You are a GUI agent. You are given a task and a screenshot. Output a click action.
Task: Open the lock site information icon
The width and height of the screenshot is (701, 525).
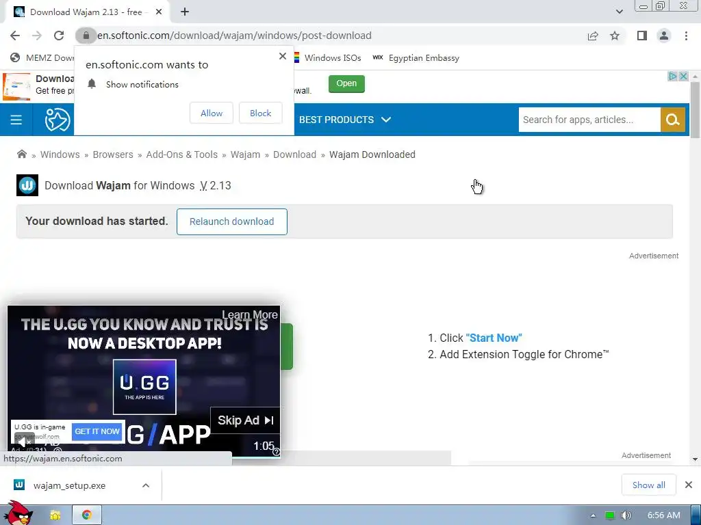click(86, 36)
